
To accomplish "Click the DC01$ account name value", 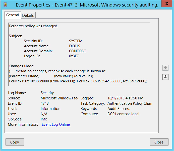I will tap(75, 46).
